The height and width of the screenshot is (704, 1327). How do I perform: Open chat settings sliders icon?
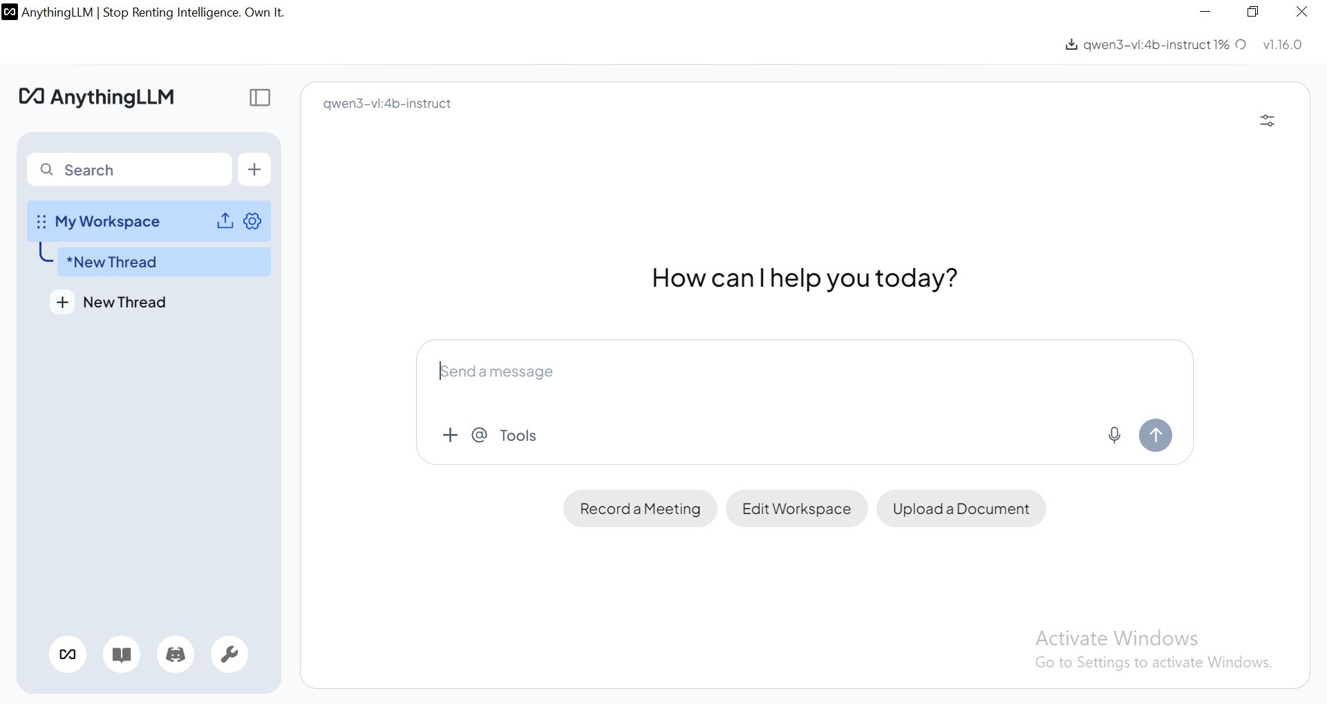(1267, 121)
